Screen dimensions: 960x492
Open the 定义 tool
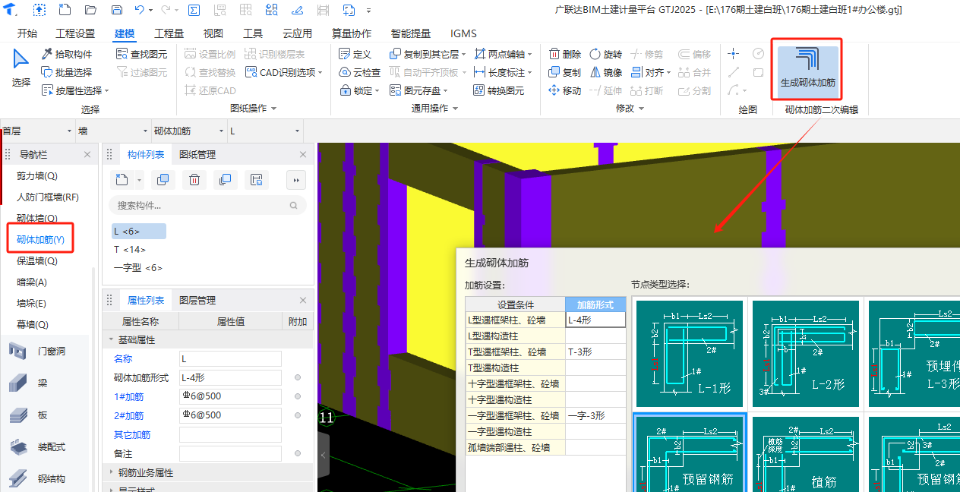355,54
